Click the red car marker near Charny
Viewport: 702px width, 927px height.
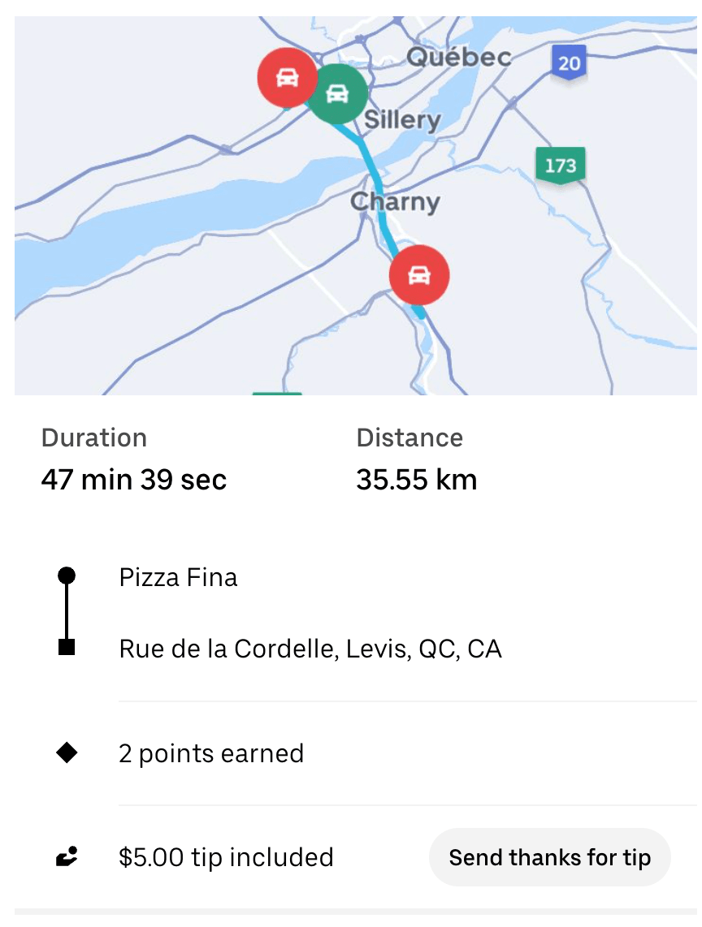tap(418, 274)
